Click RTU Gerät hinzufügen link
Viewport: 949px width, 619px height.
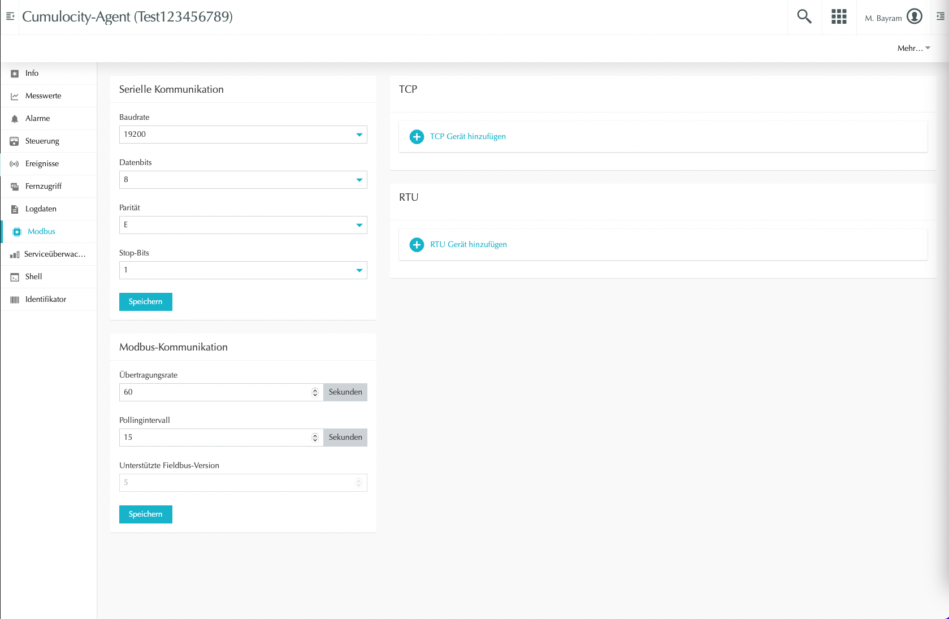(x=469, y=245)
